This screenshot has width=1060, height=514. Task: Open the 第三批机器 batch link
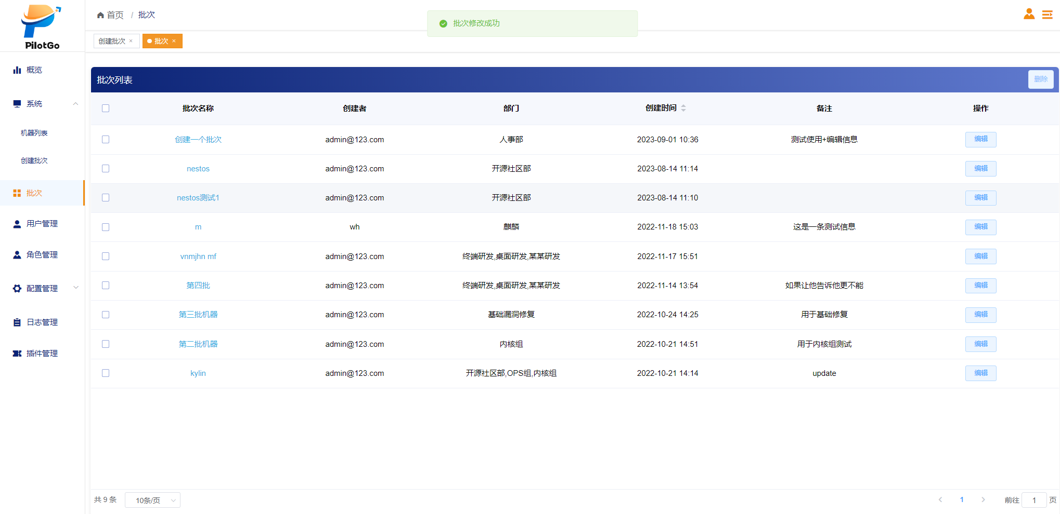click(x=198, y=315)
